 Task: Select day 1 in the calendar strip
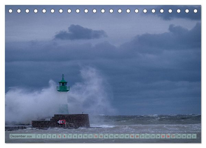[x=38, y=136]
